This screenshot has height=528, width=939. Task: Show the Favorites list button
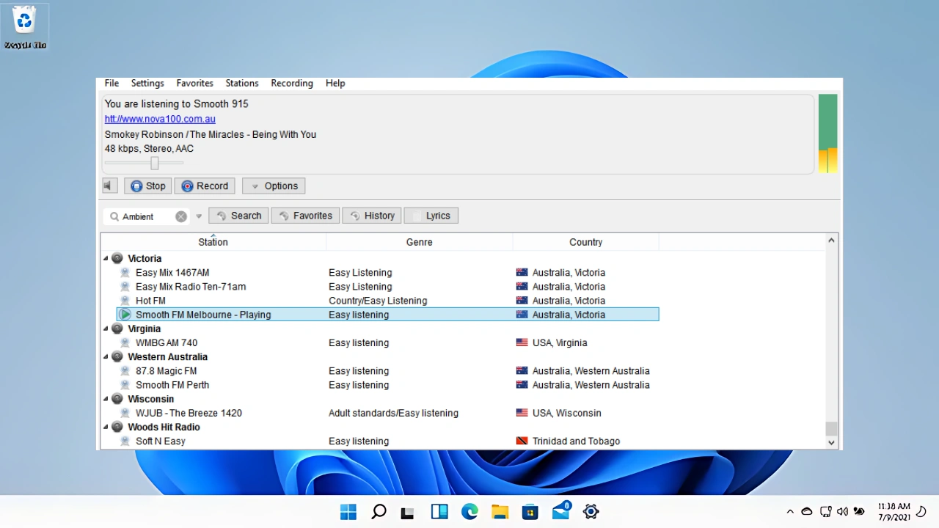[x=305, y=216]
